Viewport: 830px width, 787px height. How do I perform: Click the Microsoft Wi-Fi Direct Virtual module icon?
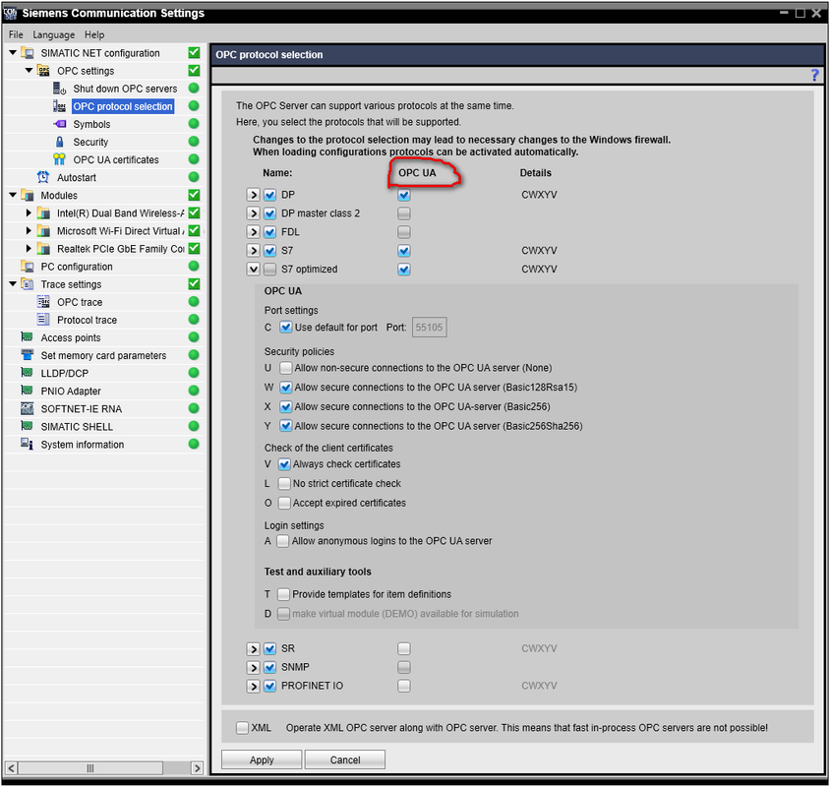click(x=43, y=231)
